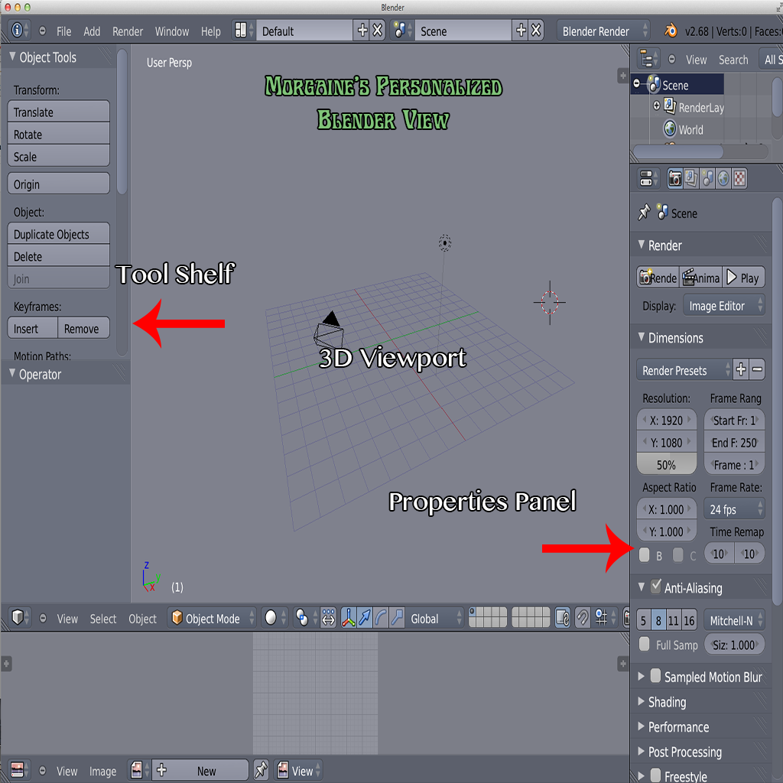Image resolution: width=783 pixels, height=783 pixels.
Task: Open the 24 fps frame rate dropdown
Action: coord(733,508)
